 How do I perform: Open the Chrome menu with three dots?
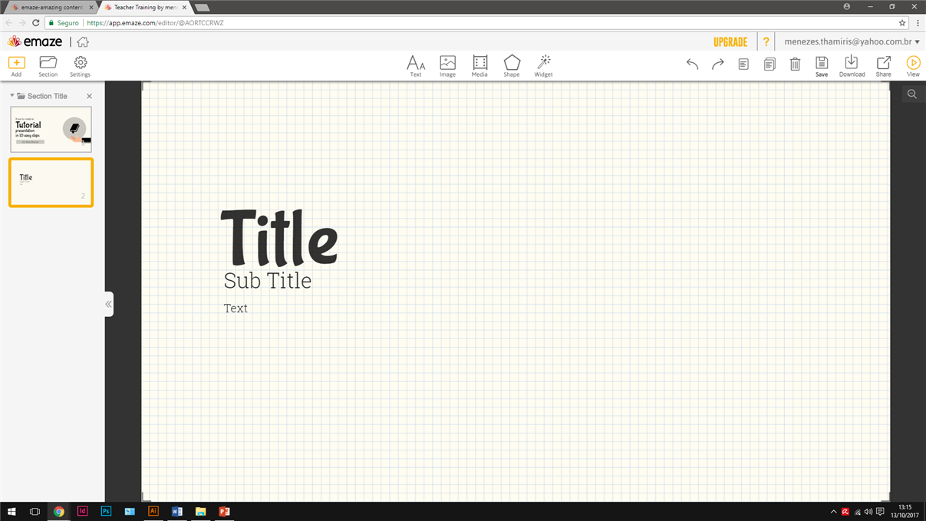coord(918,23)
